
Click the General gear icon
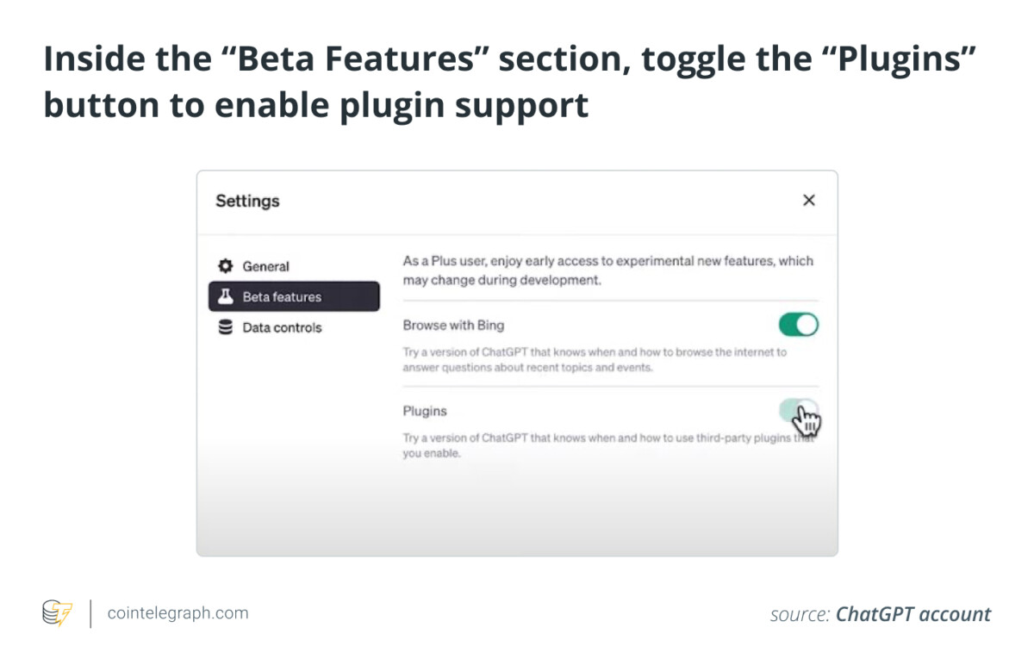click(226, 266)
